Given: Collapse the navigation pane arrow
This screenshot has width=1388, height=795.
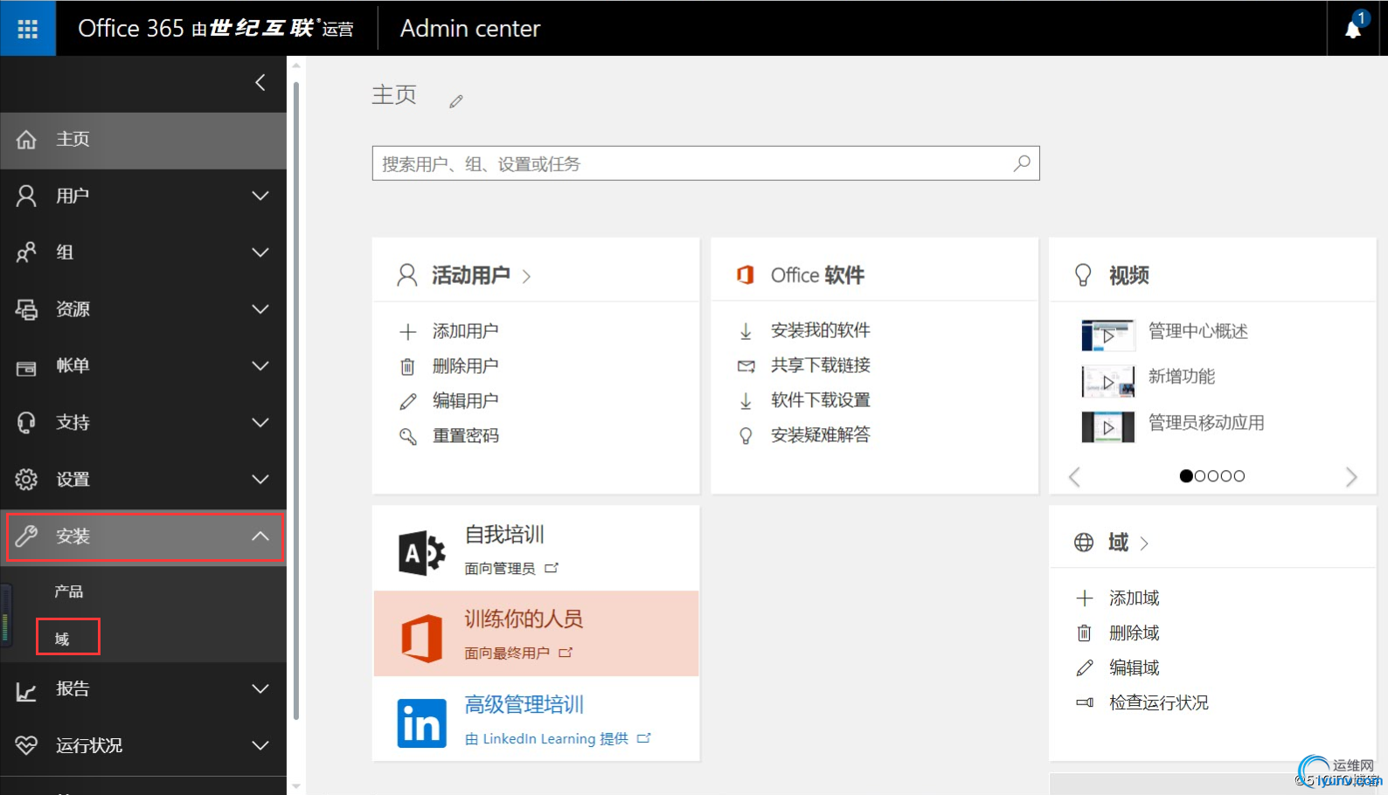Looking at the screenshot, I should click(260, 82).
